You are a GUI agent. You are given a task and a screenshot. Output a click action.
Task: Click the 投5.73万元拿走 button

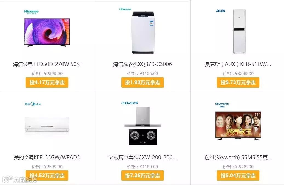coord(238,82)
